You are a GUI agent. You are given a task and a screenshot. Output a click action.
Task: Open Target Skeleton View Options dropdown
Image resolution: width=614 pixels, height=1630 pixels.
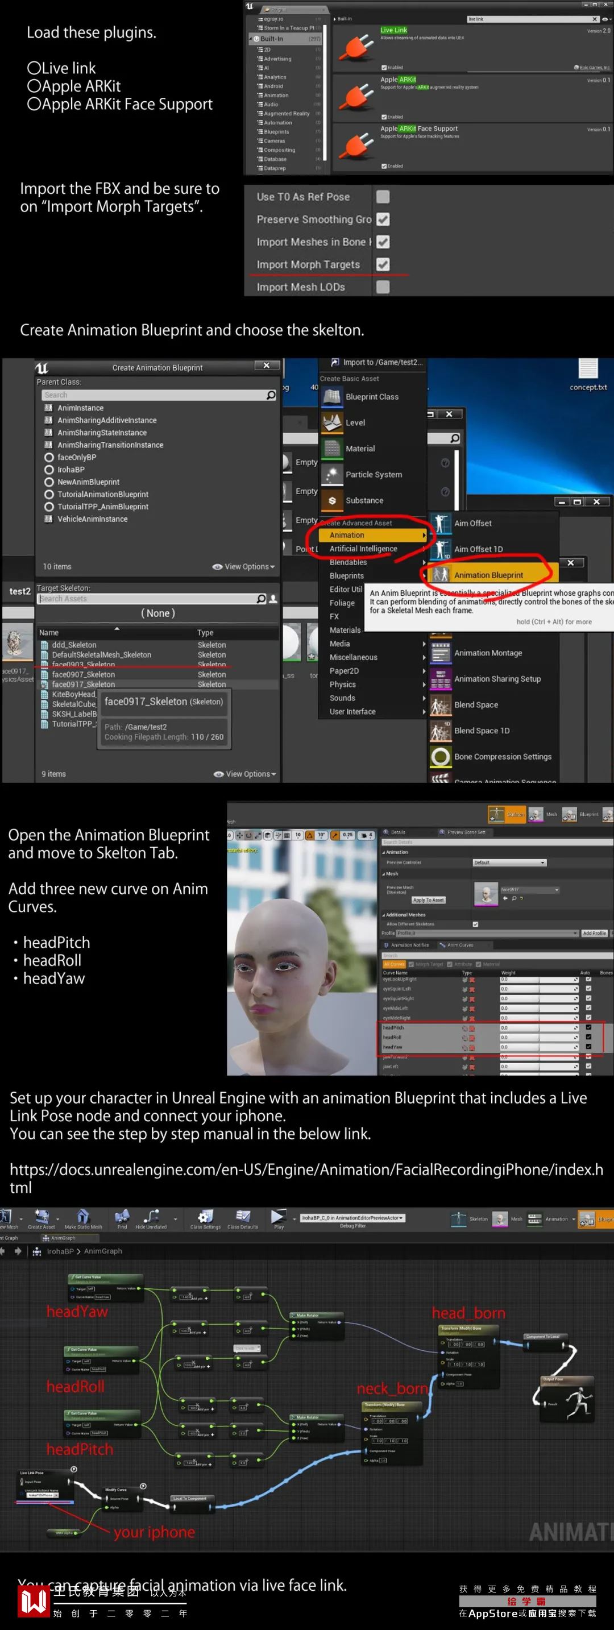(245, 774)
